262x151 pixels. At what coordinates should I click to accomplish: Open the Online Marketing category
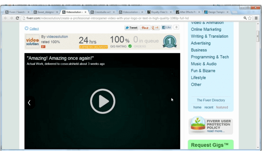206,29
